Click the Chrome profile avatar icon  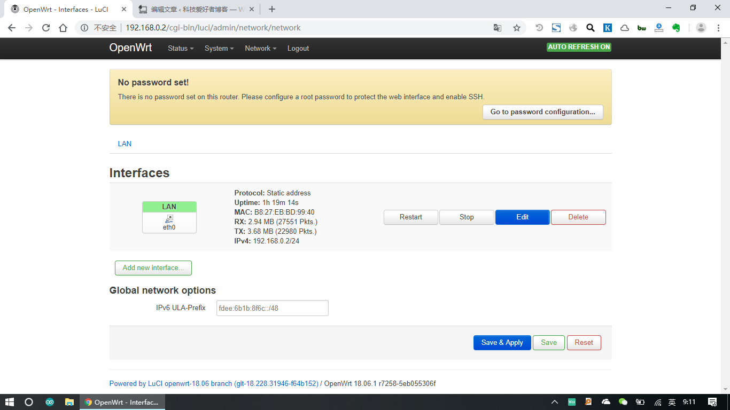tap(701, 28)
